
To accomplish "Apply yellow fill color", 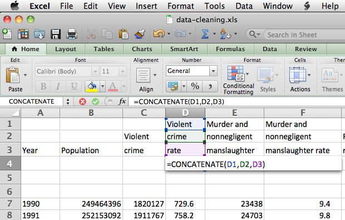I will click(x=92, y=86).
